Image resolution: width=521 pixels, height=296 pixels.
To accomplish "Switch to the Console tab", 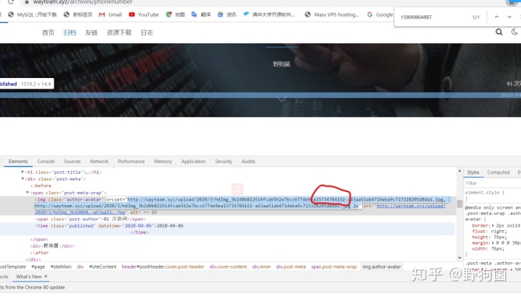I will point(46,162).
